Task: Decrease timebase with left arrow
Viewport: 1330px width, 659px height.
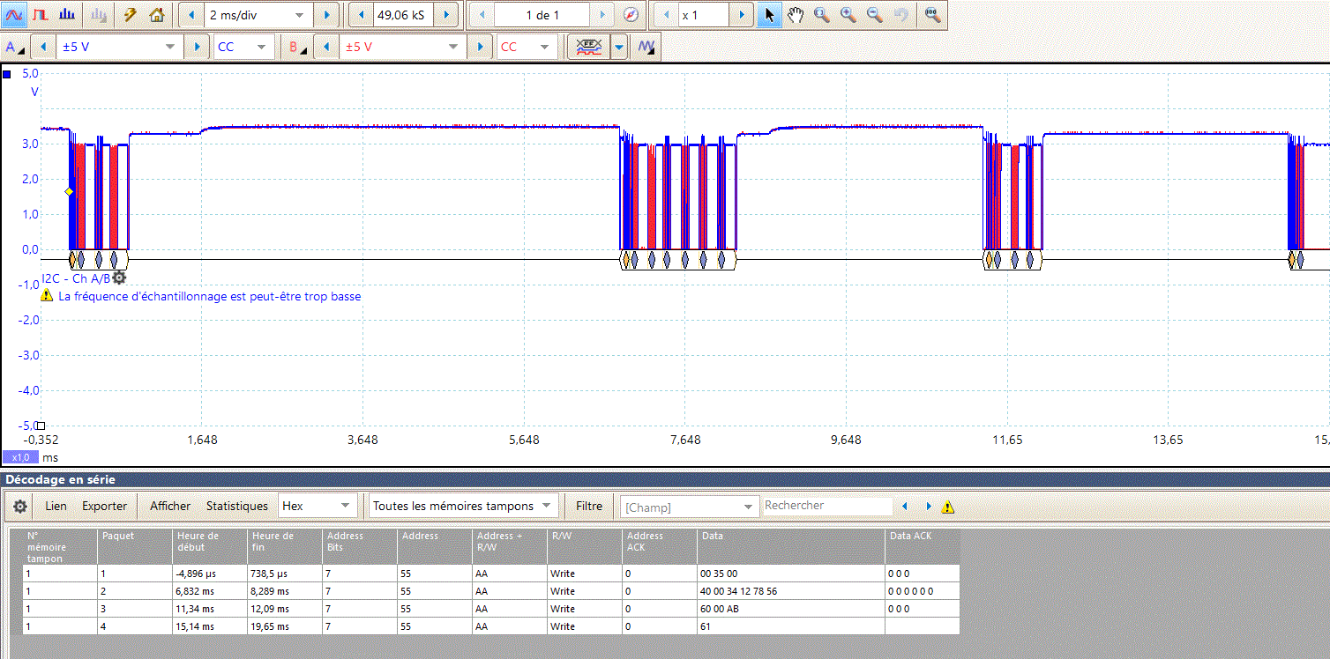Action: click(x=190, y=15)
